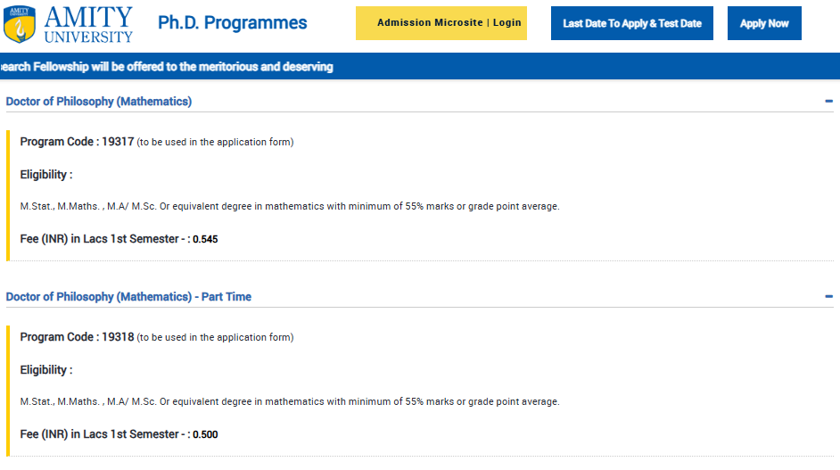Click Program Code 19317 text
Viewport: 840px width, 470px height.
click(77, 142)
